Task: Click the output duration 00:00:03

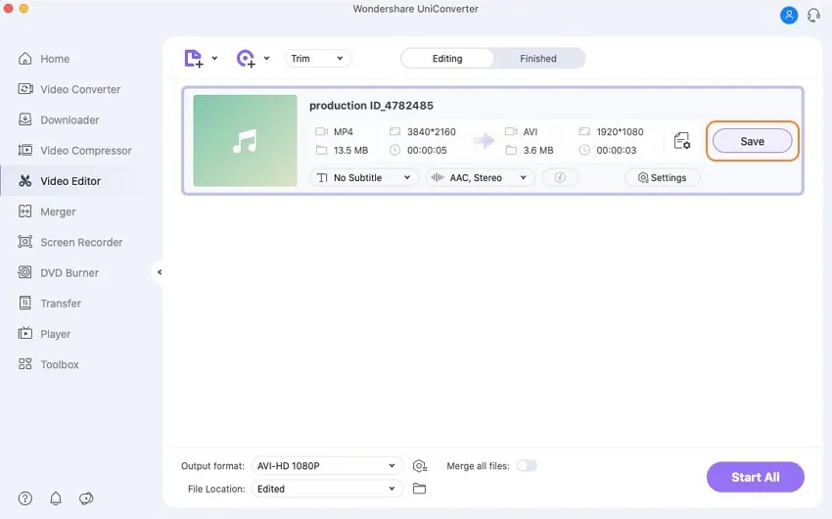Action: [x=616, y=150]
